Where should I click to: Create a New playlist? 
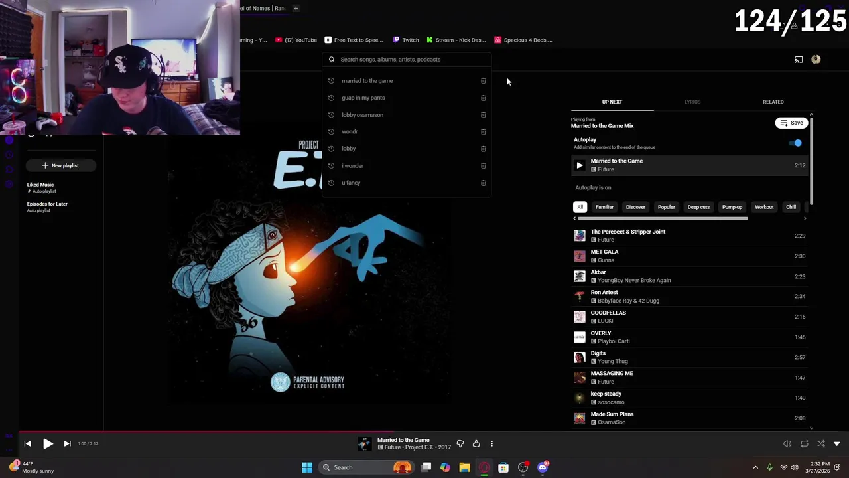(x=60, y=165)
